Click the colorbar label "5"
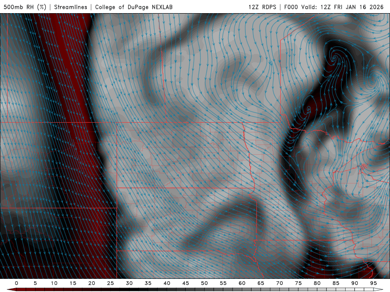Screen dimensions: 390x292 (x=35, y=283)
